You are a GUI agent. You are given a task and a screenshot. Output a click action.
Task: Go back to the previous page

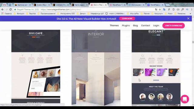(x=3, y=9)
